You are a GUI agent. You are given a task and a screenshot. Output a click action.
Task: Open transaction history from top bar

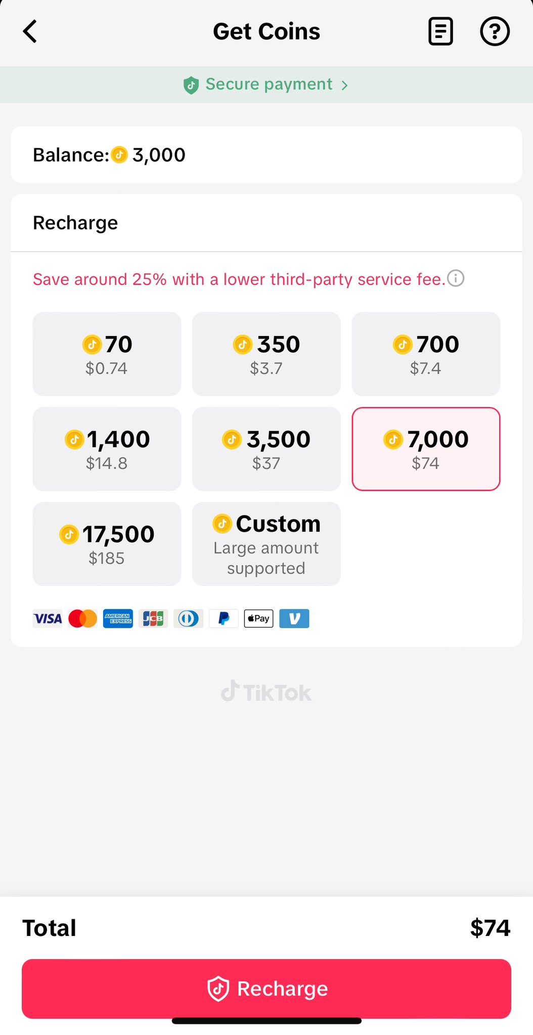(440, 31)
